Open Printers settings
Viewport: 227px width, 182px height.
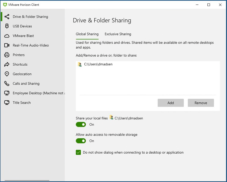pyautogui.click(x=33, y=55)
